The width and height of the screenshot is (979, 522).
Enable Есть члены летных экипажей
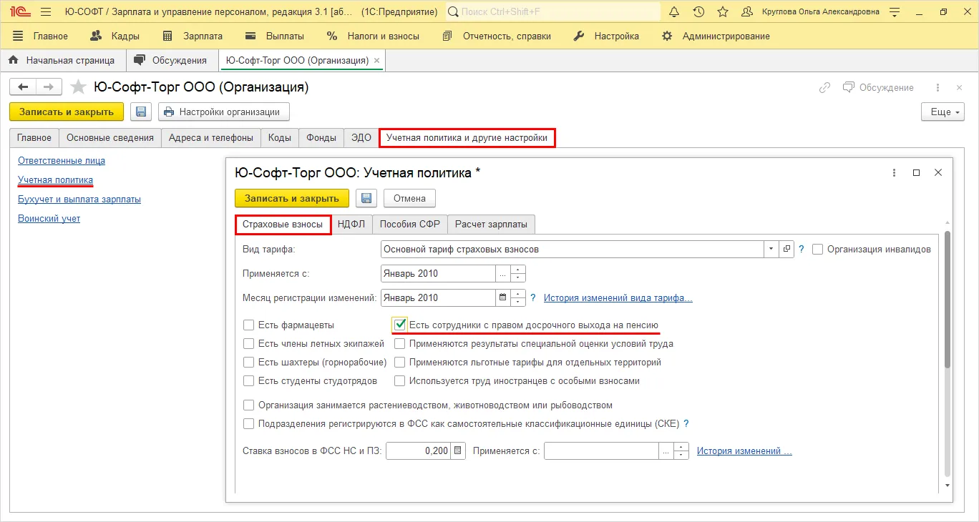pos(249,344)
